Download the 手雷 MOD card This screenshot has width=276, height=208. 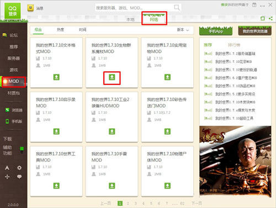pos(112,185)
